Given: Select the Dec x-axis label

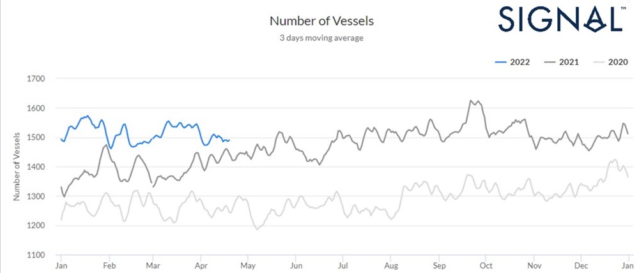Looking at the screenshot, I should click(580, 265).
